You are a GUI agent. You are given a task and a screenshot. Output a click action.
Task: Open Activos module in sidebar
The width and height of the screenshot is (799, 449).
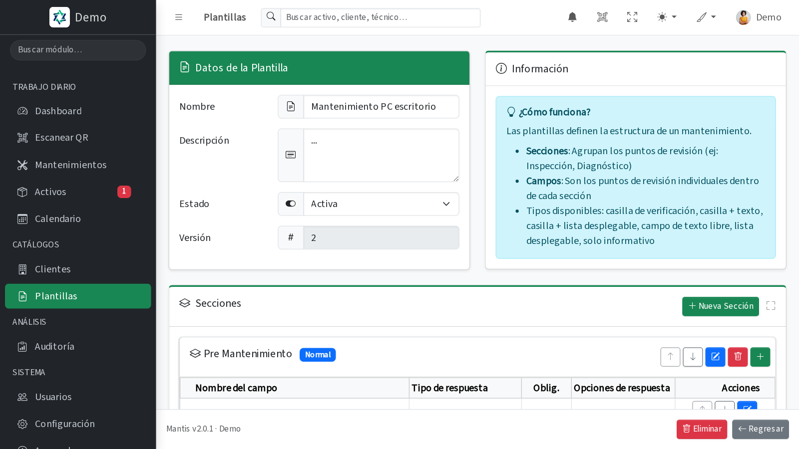click(78, 192)
